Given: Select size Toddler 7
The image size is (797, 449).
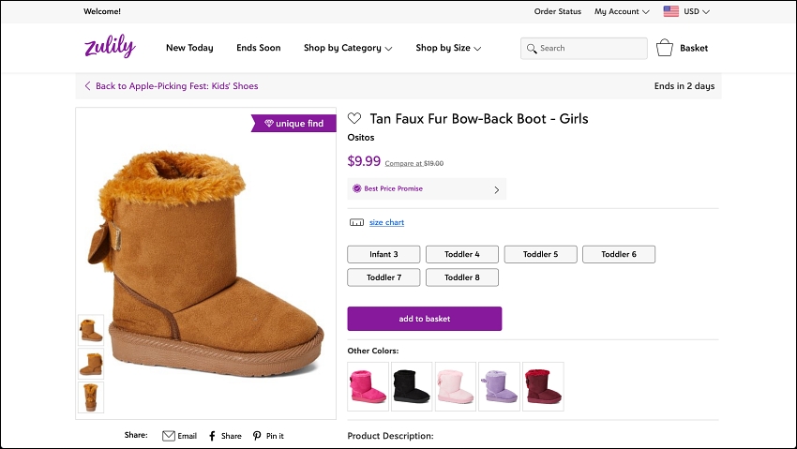Looking at the screenshot, I should pyautogui.click(x=383, y=277).
